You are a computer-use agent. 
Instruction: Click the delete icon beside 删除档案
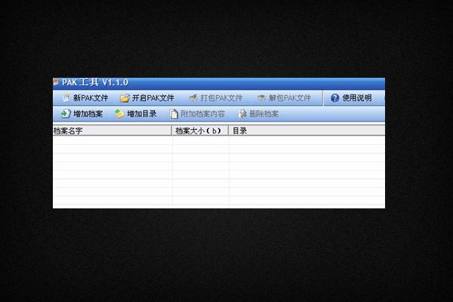tap(242, 113)
